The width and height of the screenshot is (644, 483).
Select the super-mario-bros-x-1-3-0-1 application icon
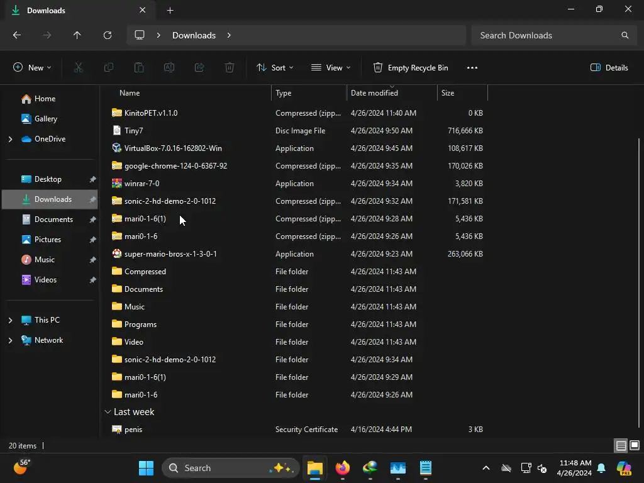point(116,254)
